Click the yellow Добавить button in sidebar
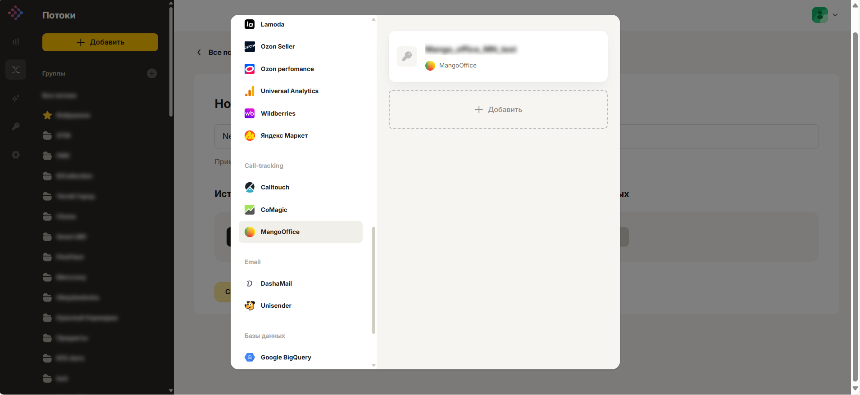The height and width of the screenshot is (395, 860). [x=100, y=42]
